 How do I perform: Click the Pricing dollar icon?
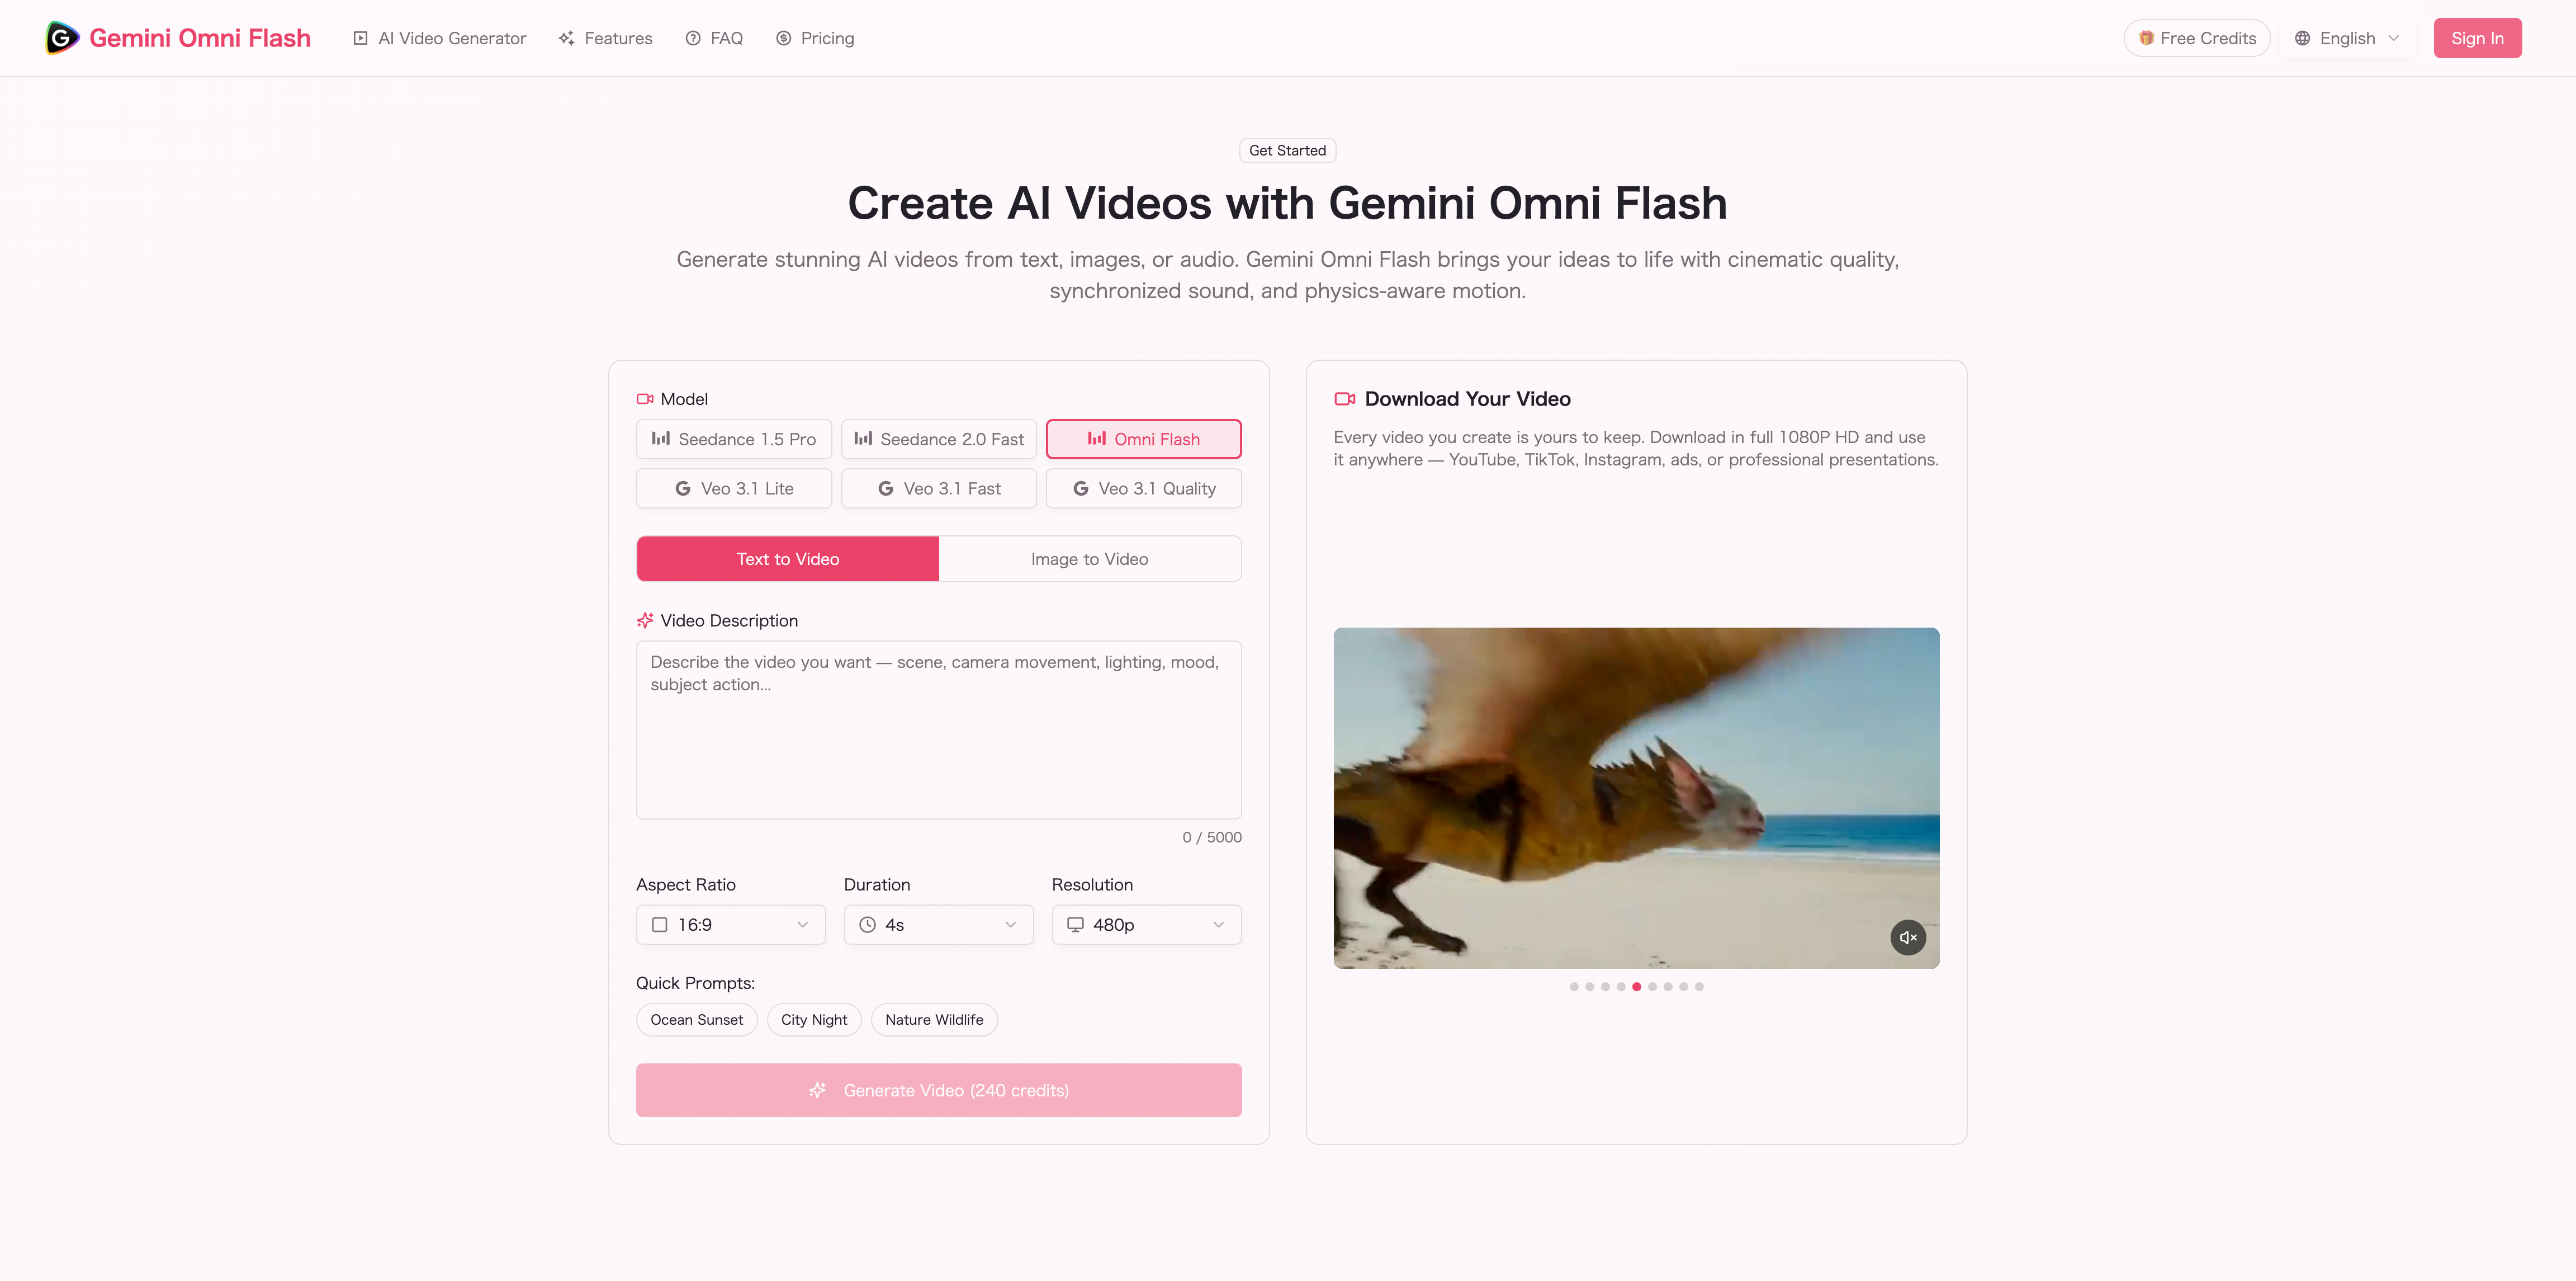[784, 38]
